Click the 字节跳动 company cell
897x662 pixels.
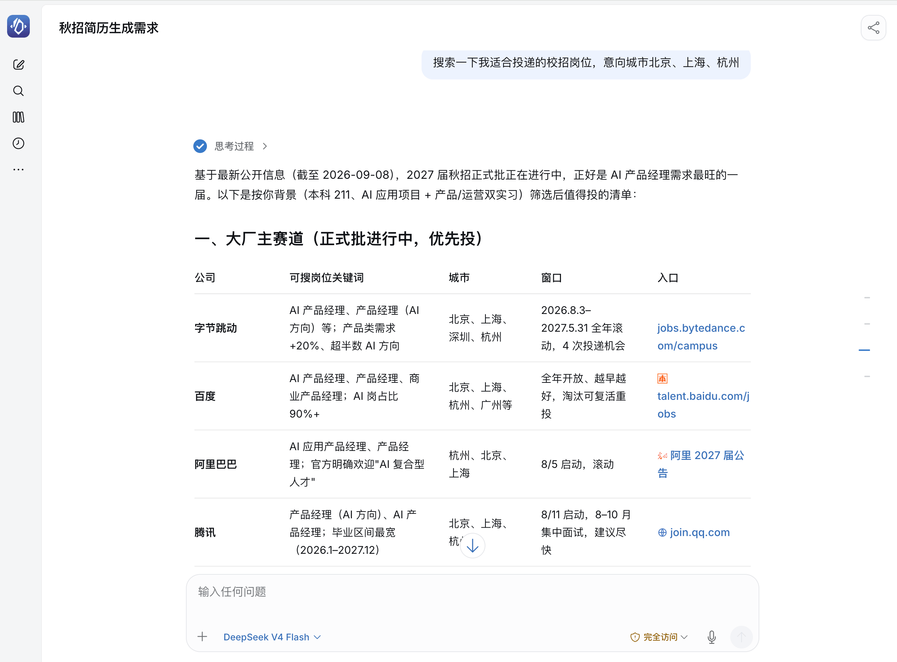[216, 328]
